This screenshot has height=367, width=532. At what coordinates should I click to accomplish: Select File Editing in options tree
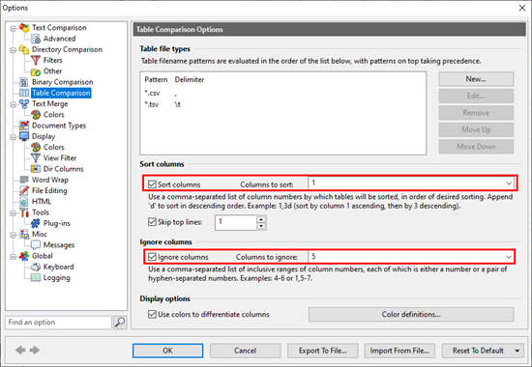point(49,190)
